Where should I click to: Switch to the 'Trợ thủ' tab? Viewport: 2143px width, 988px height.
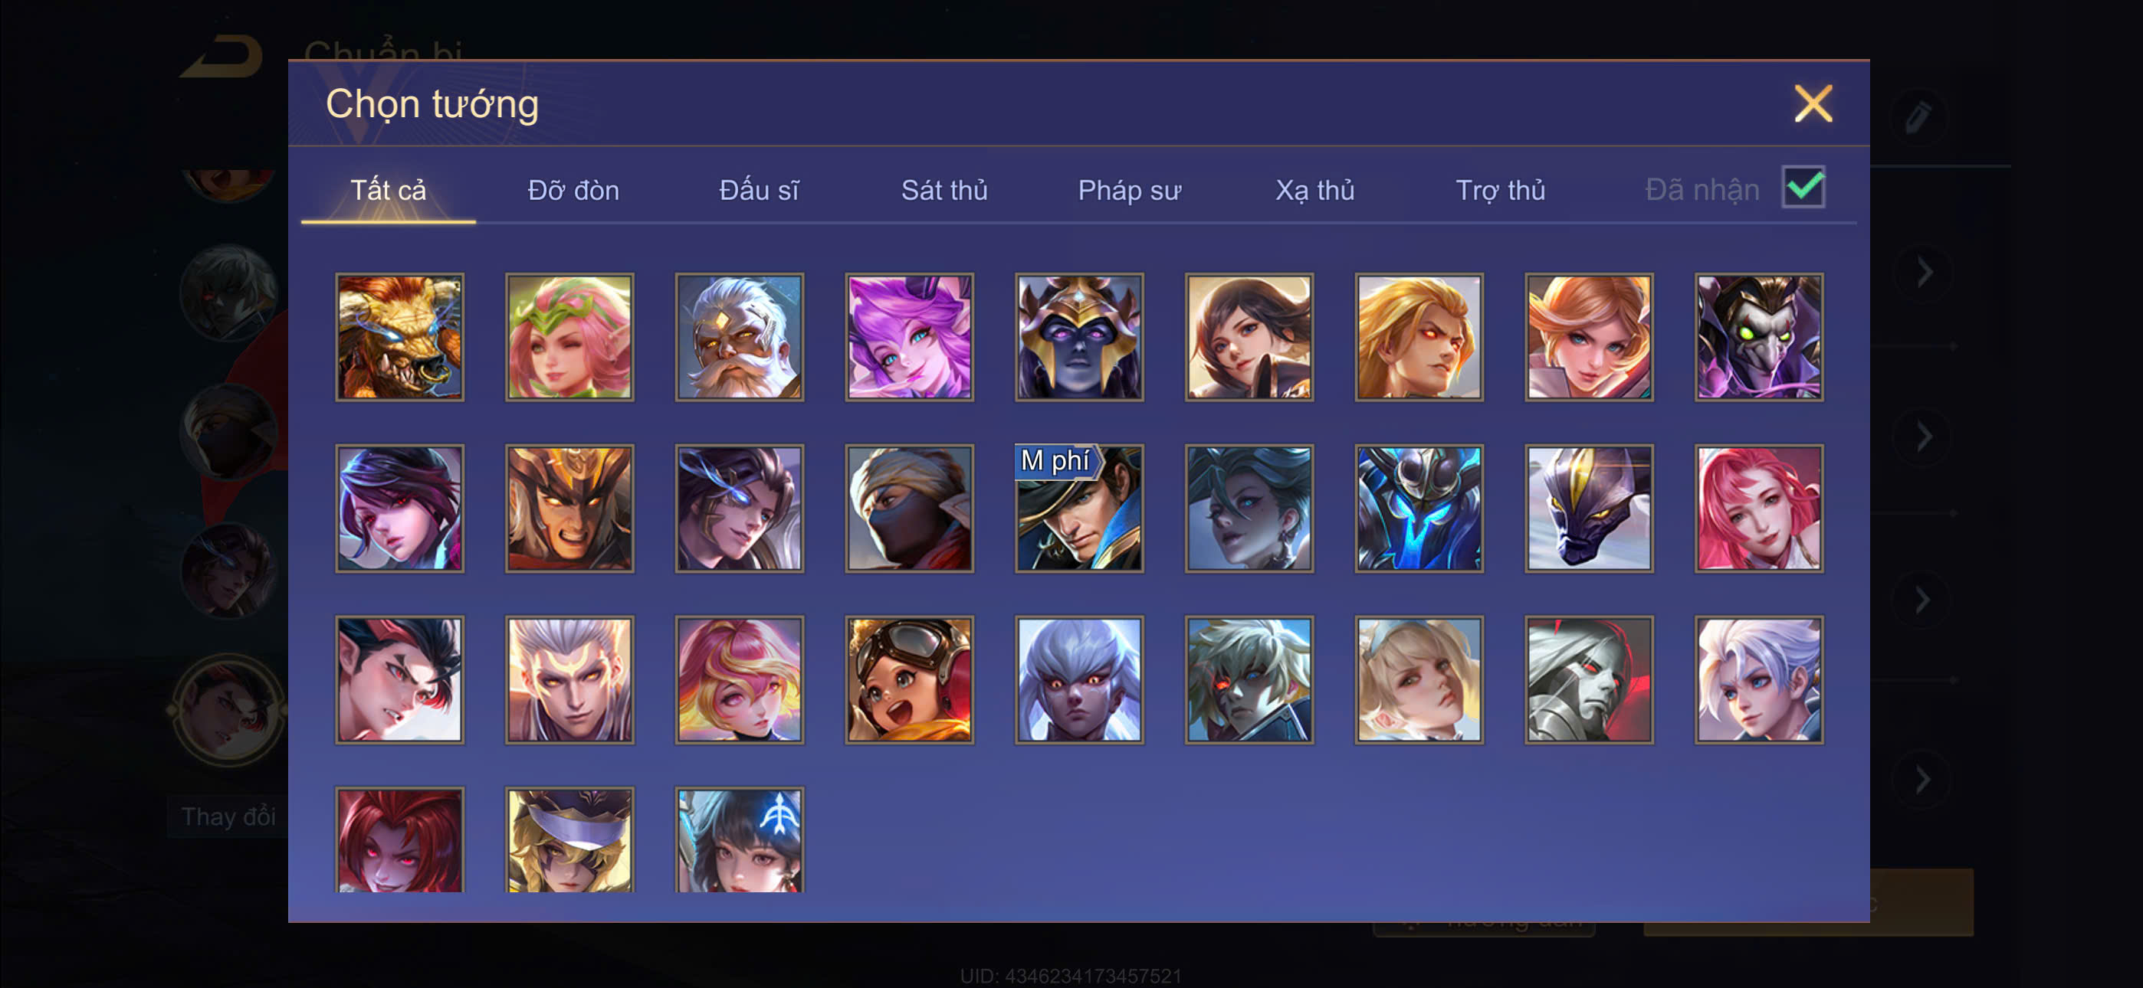(x=1500, y=191)
